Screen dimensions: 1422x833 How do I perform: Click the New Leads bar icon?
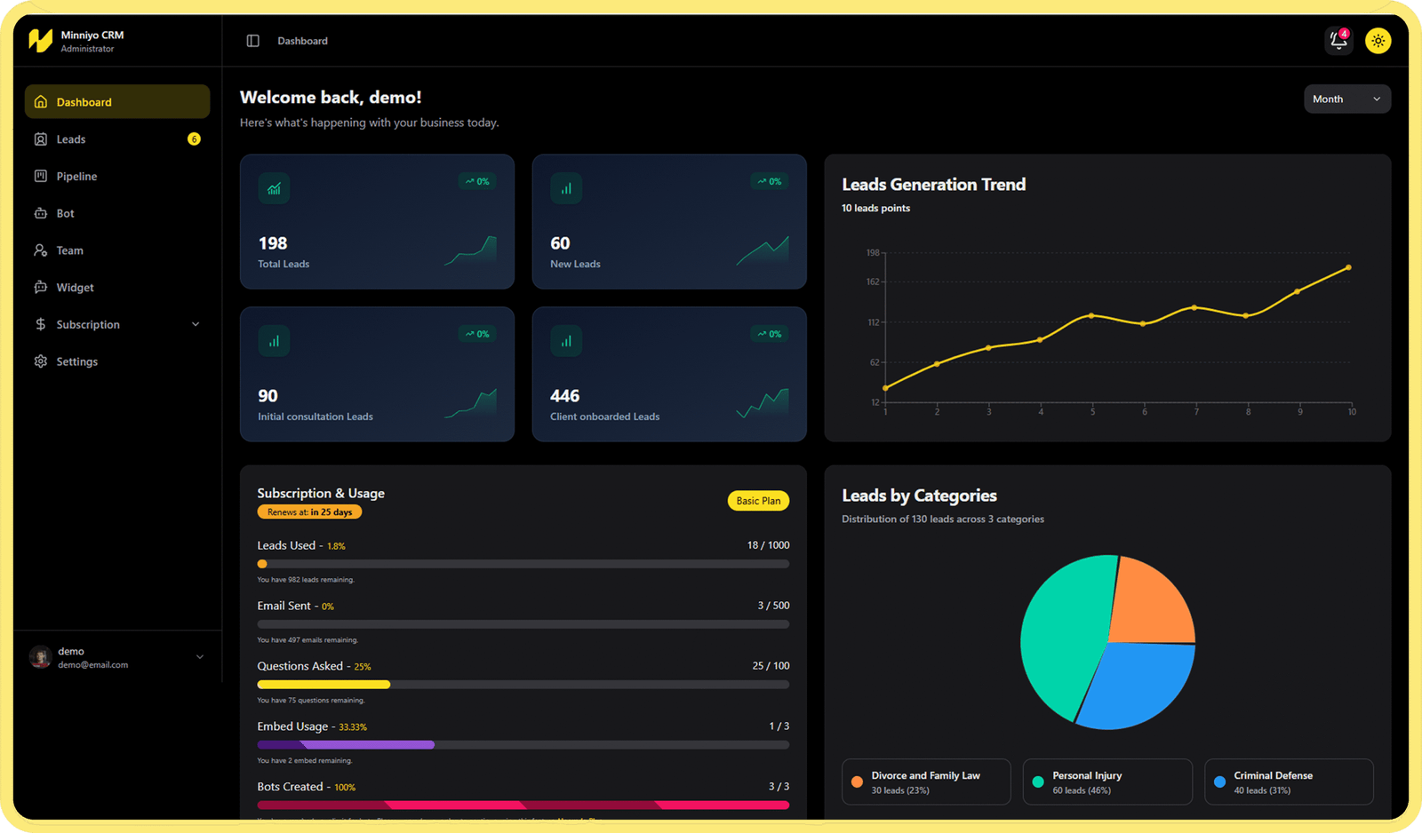pyautogui.click(x=566, y=189)
